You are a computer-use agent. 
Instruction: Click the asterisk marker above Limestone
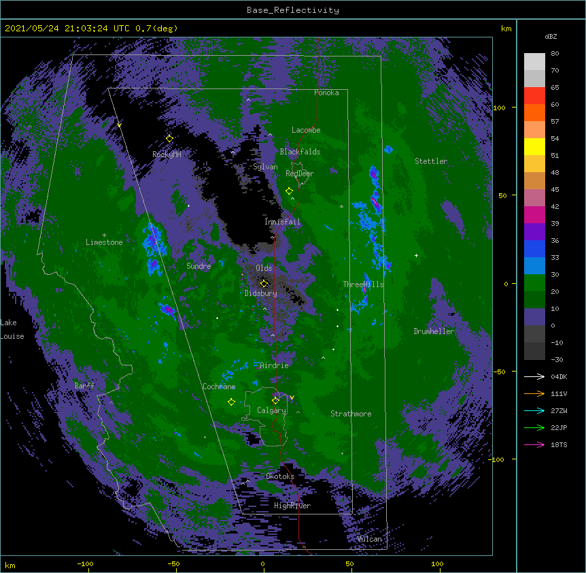pos(104,235)
